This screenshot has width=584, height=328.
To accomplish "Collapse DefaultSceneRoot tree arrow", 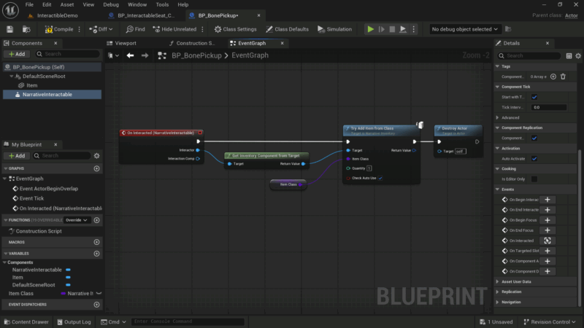I will [11, 77].
